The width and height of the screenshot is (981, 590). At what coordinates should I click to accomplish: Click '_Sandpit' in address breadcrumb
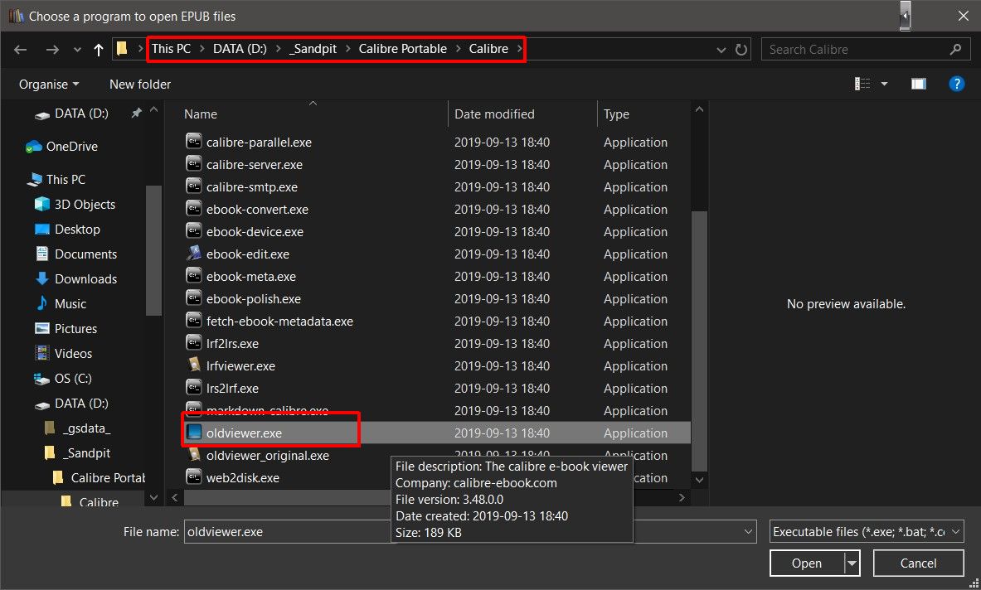pos(313,49)
